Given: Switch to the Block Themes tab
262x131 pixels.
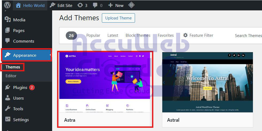Looking at the screenshot, I should click(138, 35).
